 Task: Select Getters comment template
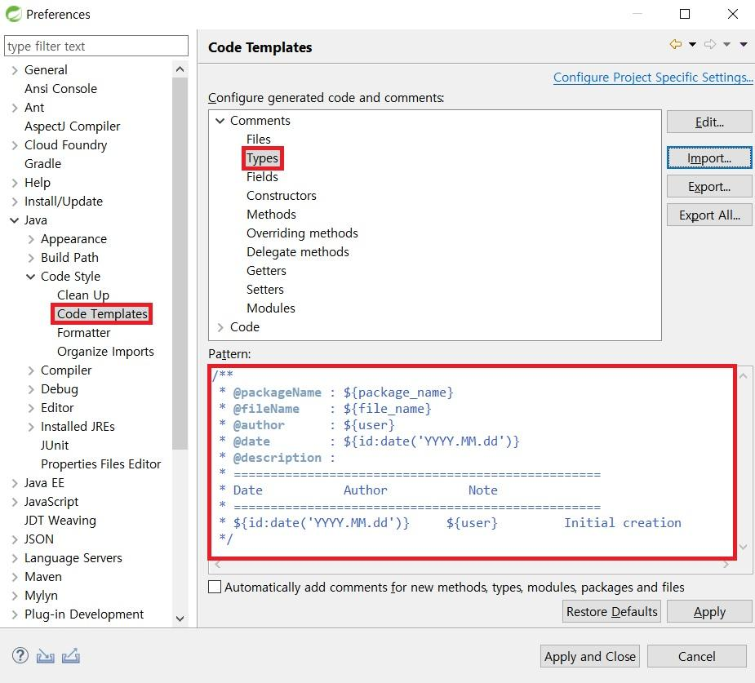tap(266, 270)
